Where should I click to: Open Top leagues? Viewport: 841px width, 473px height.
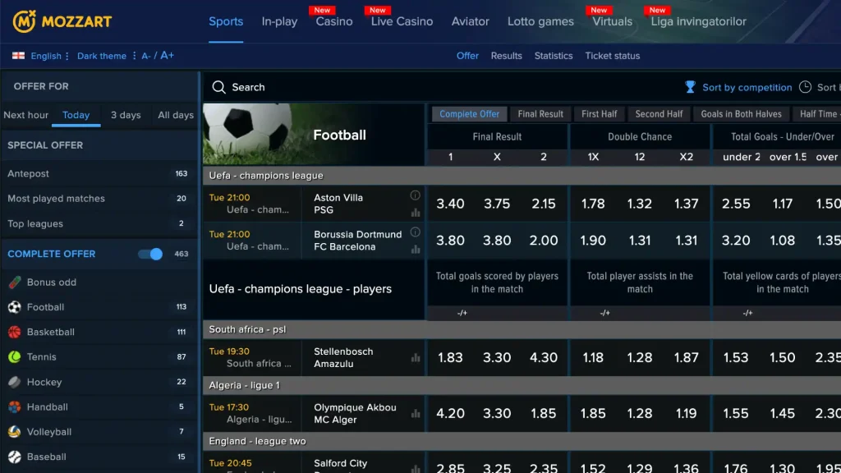[x=99, y=223]
